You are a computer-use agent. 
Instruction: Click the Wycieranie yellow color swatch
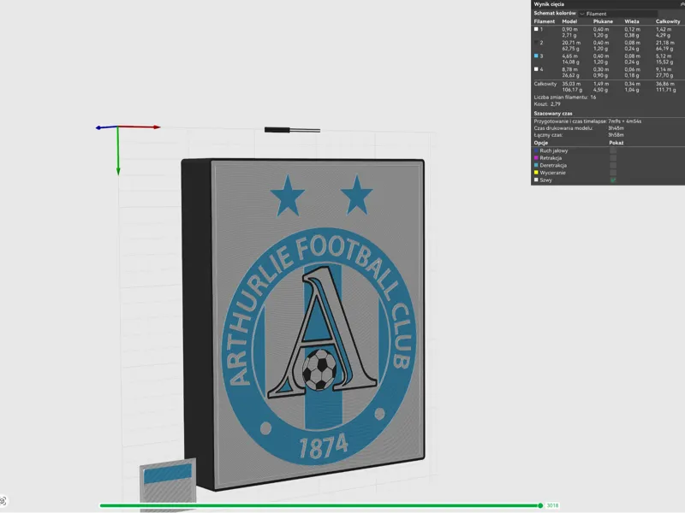(x=536, y=173)
